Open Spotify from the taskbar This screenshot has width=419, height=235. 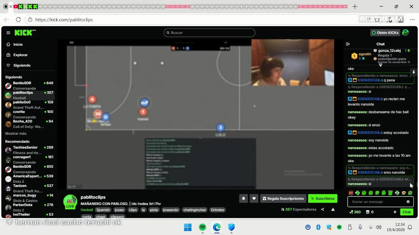202,227
